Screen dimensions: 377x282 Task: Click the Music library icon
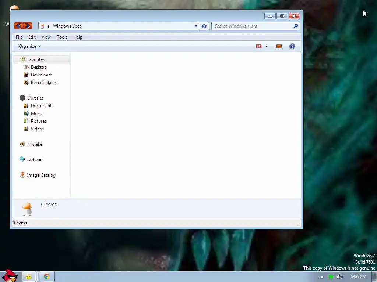click(x=26, y=113)
